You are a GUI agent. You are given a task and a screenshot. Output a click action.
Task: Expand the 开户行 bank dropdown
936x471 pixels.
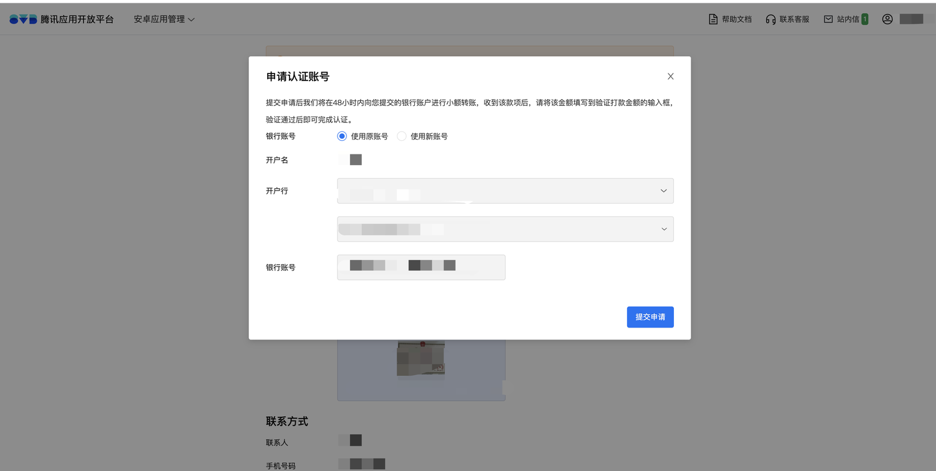point(505,191)
